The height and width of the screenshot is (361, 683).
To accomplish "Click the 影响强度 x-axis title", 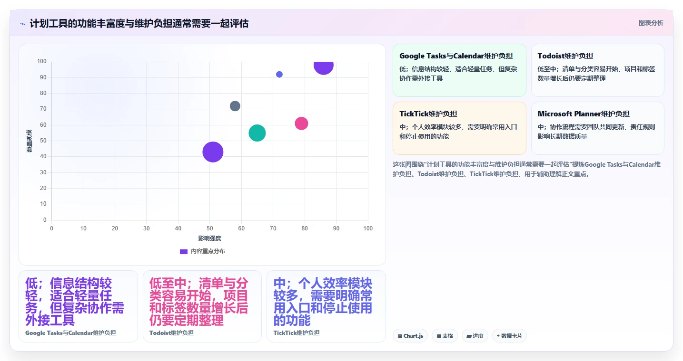I will (210, 238).
